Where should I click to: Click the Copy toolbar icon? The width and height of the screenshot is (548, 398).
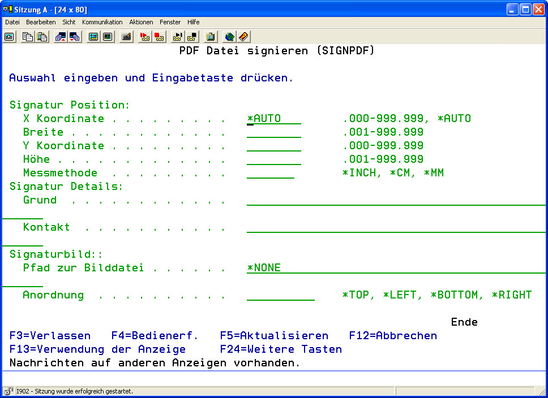click(28, 37)
